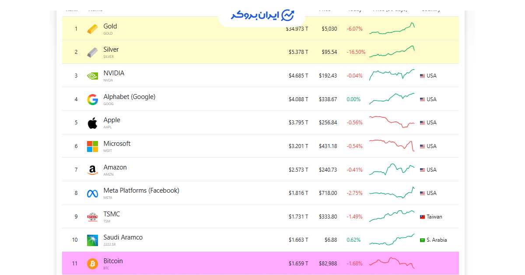The height and width of the screenshot is (275, 525).
Task: Select the Microsoft logo icon
Action: coord(92,146)
